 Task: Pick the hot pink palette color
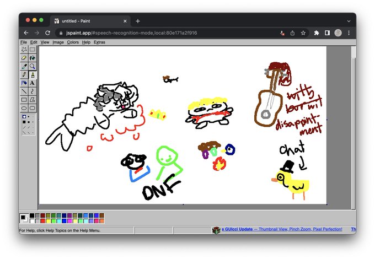[97, 221]
